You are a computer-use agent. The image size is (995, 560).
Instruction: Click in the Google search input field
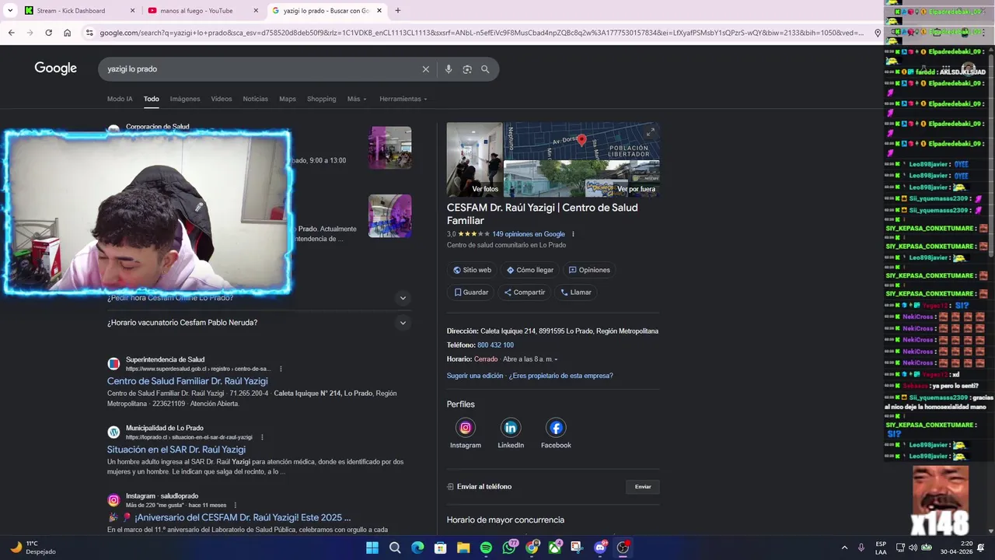point(260,69)
